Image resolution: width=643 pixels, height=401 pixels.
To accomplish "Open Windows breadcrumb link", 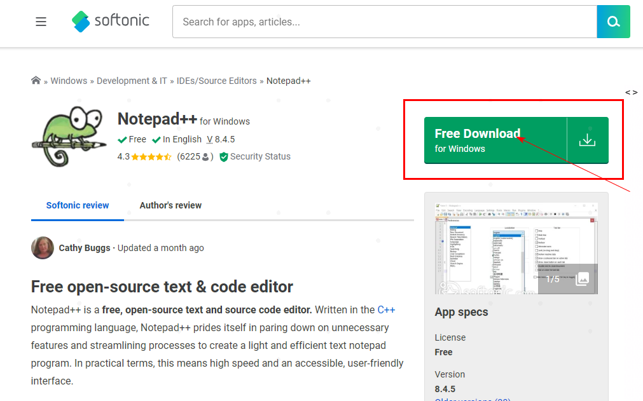I will click(69, 81).
